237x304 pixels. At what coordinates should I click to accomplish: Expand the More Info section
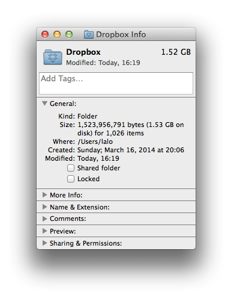pyautogui.click(x=44, y=195)
